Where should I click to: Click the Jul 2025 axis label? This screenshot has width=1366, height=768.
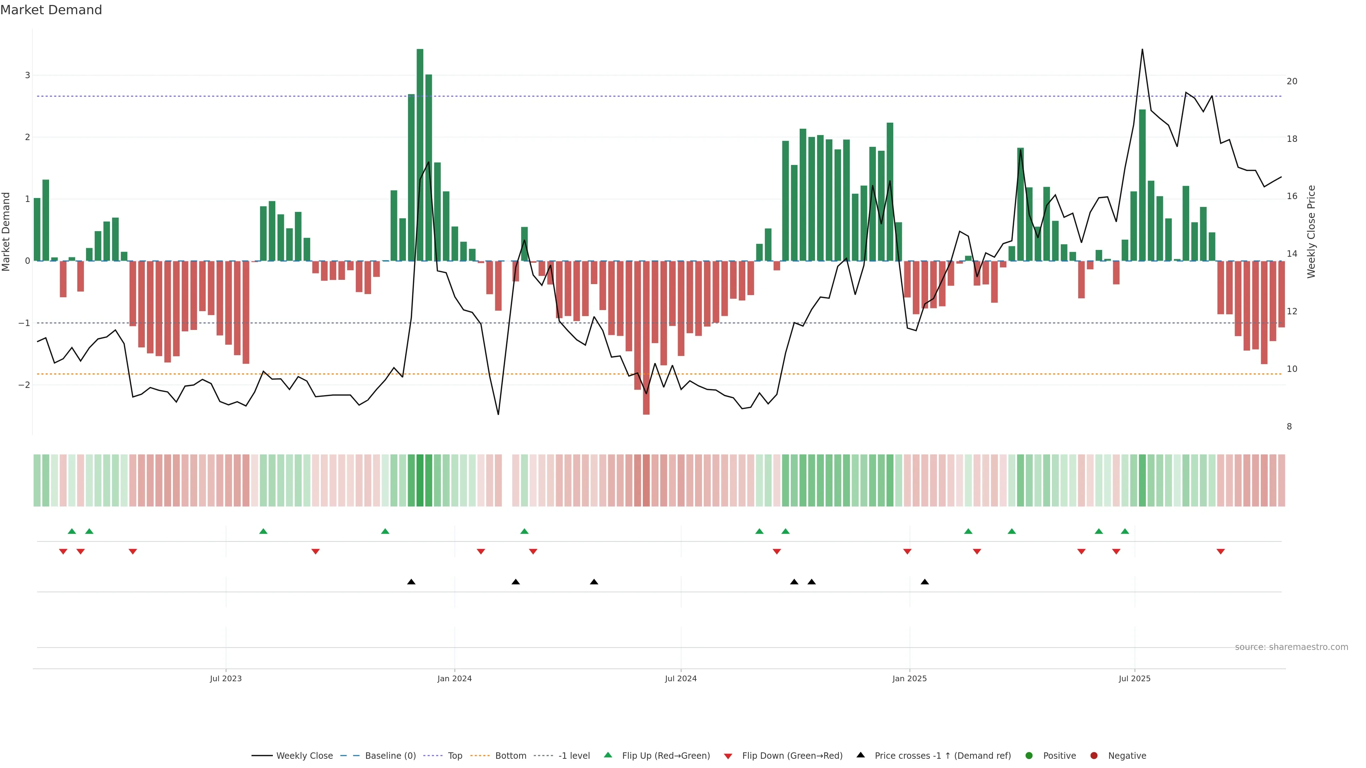(x=1134, y=678)
